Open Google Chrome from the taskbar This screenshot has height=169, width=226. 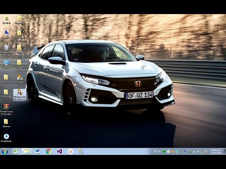coord(48,151)
